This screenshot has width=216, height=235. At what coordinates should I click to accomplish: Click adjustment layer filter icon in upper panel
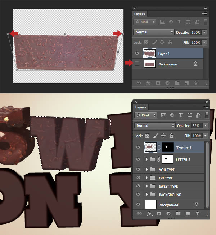[171, 22]
